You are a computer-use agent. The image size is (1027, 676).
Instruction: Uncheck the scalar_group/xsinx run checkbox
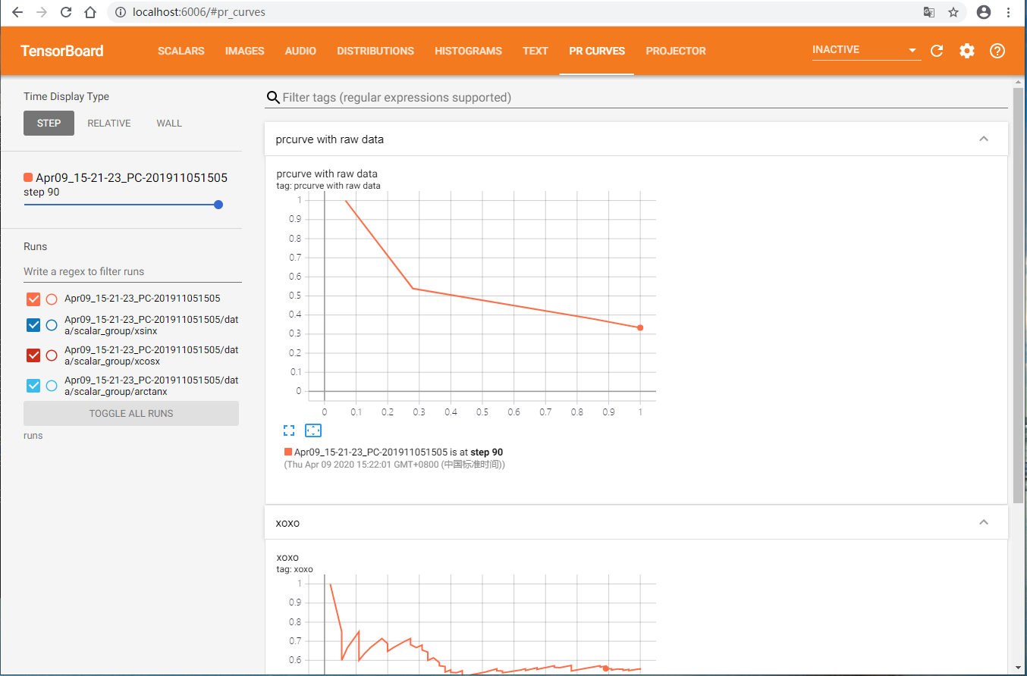click(x=33, y=325)
